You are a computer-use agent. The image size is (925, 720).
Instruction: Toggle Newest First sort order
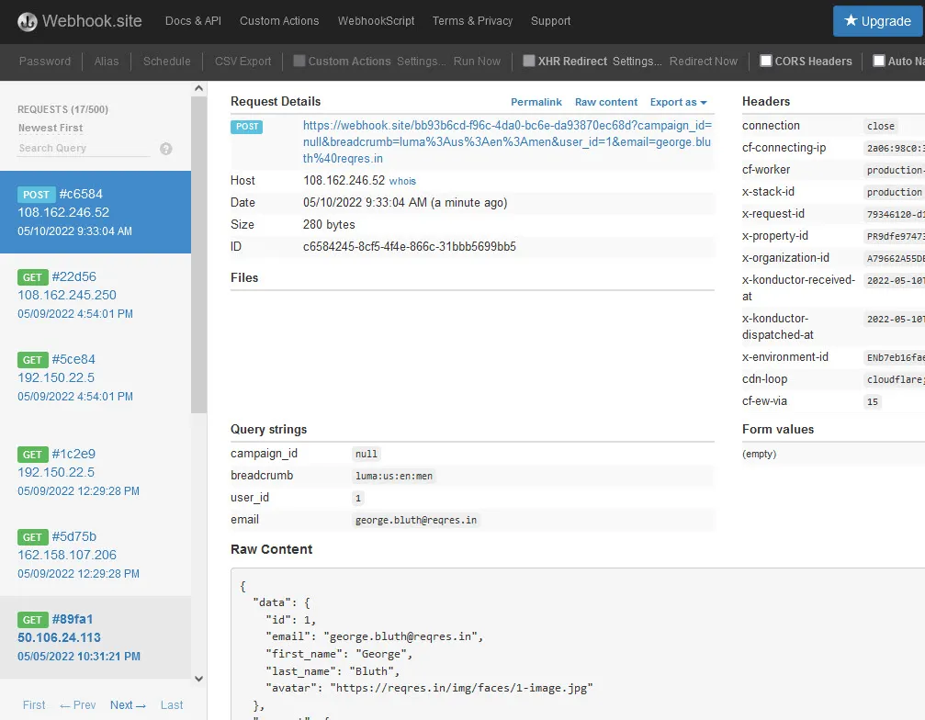click(x=51, y=128)
